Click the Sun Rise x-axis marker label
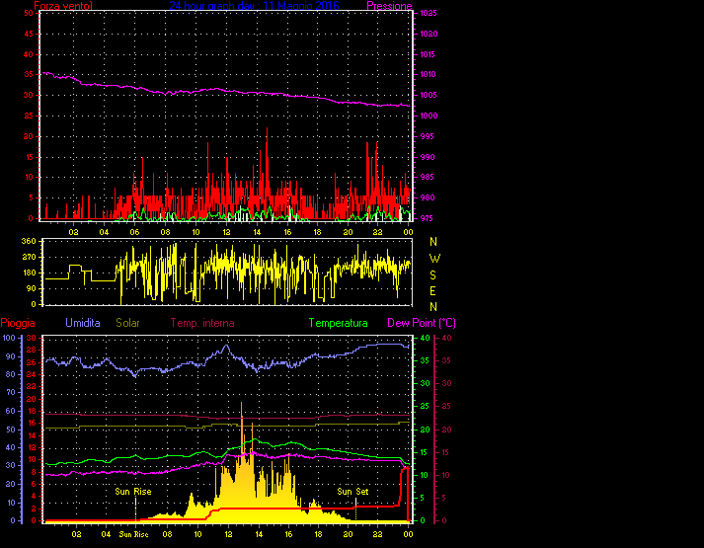704x548 pixels. 134,535
